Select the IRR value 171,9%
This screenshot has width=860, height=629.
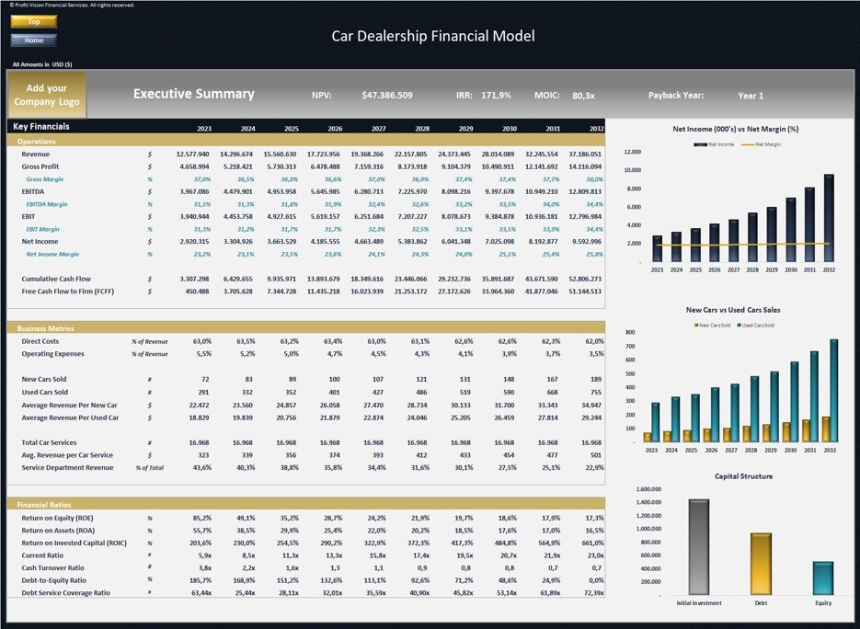(x=496, y=95)
